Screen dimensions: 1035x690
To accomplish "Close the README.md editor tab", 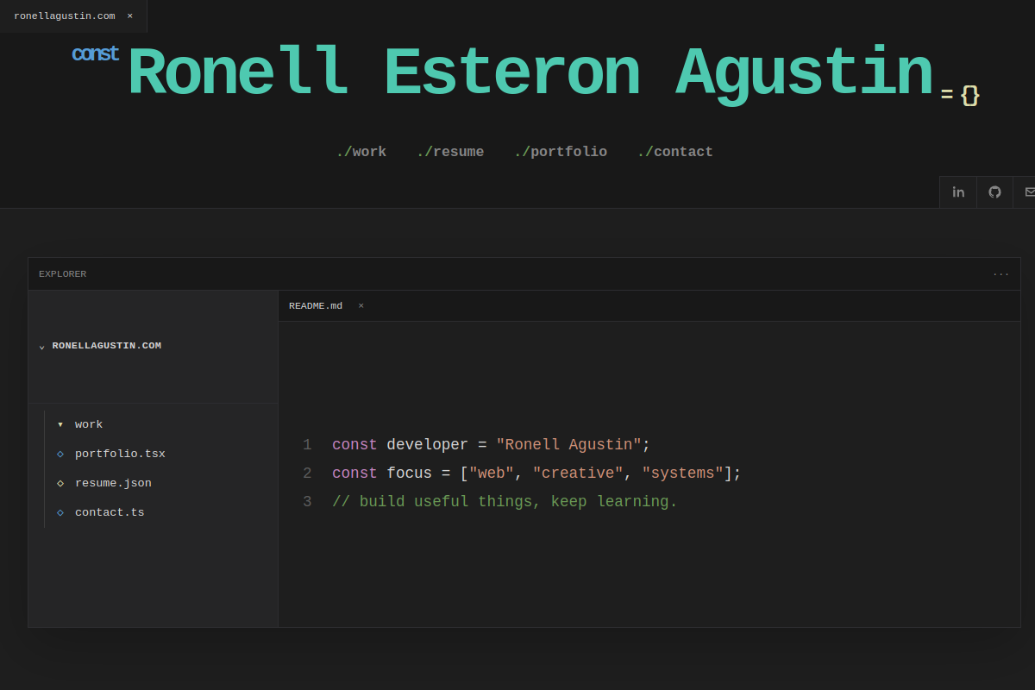I will tap(361, 305).
